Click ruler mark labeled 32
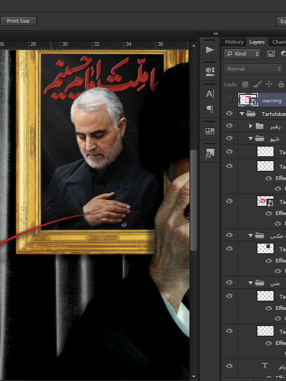The height and width of the screenshot is (381, 286). click(97, 44)
